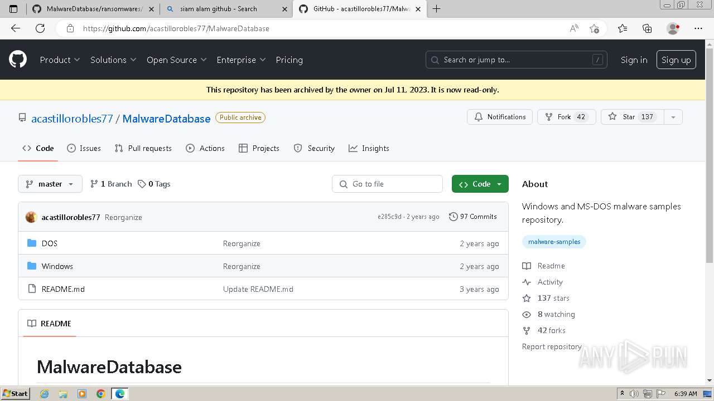The height and width of the screenshot is (401, 714).
Task: Switch to the Issues tab
Action: 84,148
